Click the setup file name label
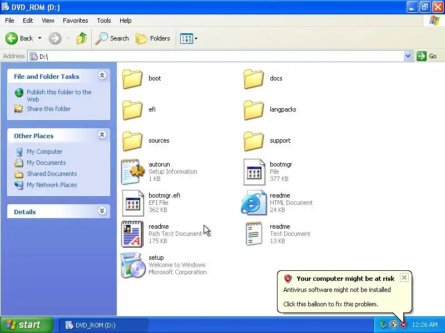The width and height of the screenshot is (445, 333). pos(156,258)
